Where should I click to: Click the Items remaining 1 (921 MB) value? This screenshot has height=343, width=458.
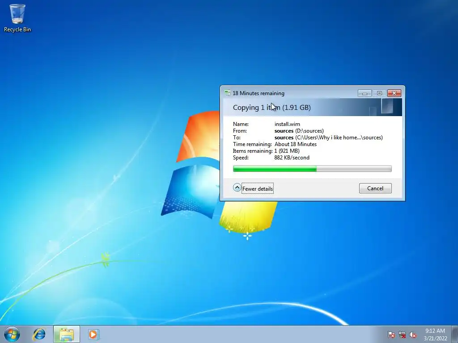[x=287, y=151]
